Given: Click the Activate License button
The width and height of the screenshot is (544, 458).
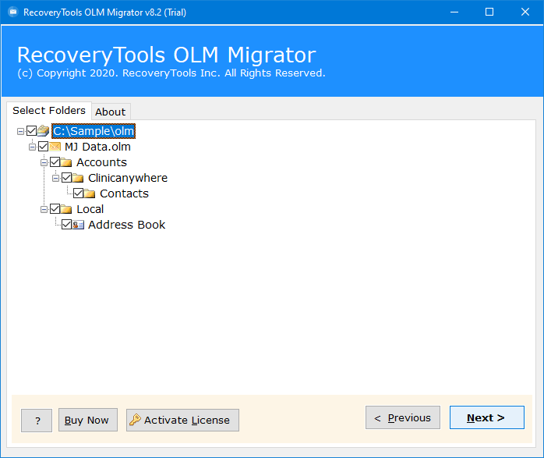Looking at the screenshot, I should pos(182,420).
